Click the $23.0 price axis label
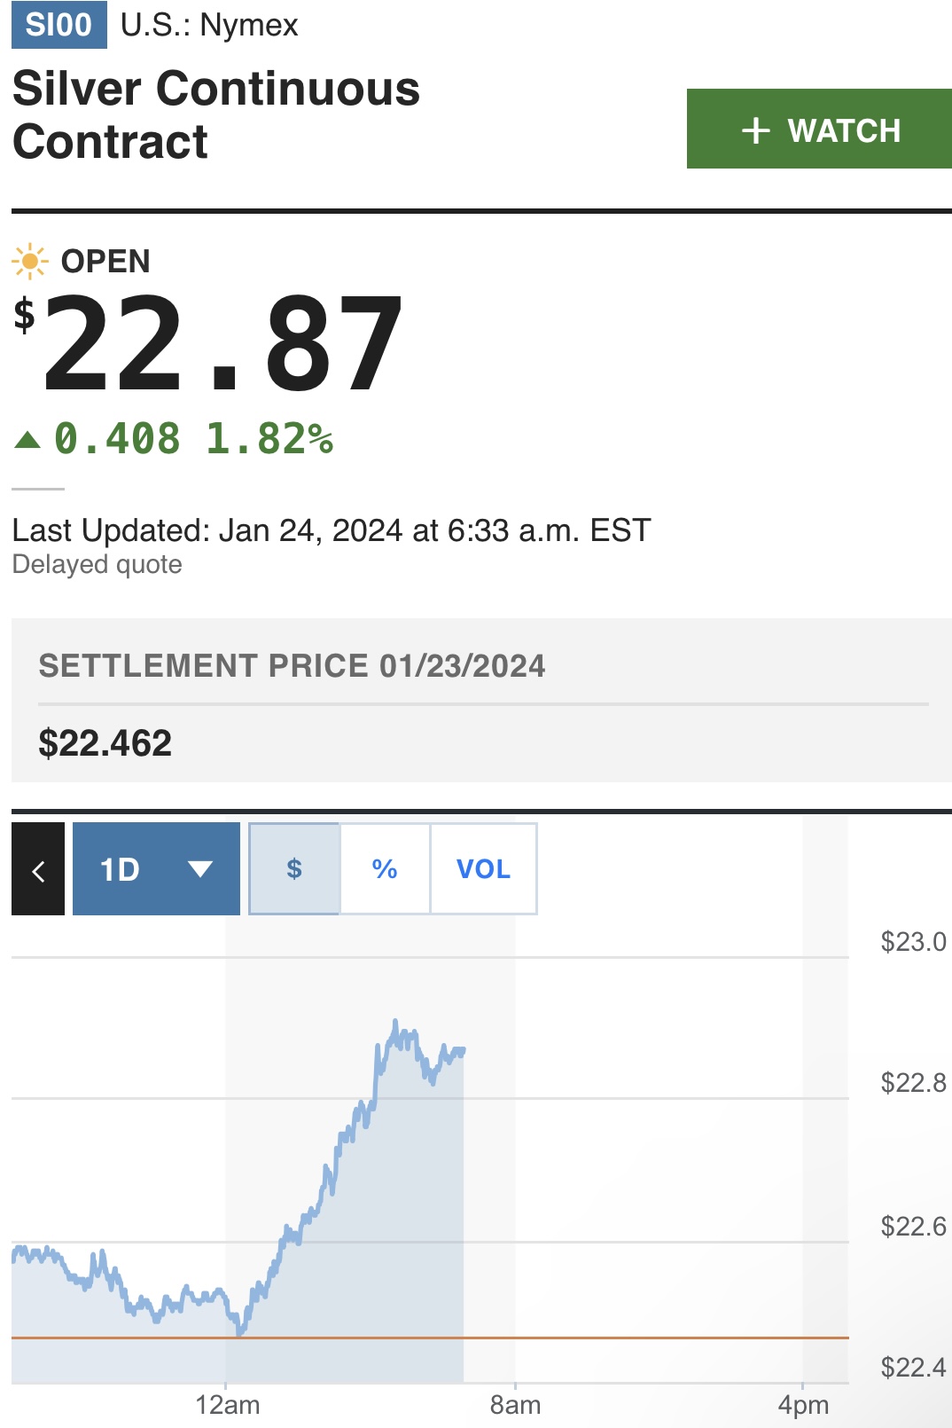This screenshot has height=1428, width=952. click(x=913, y=941)
